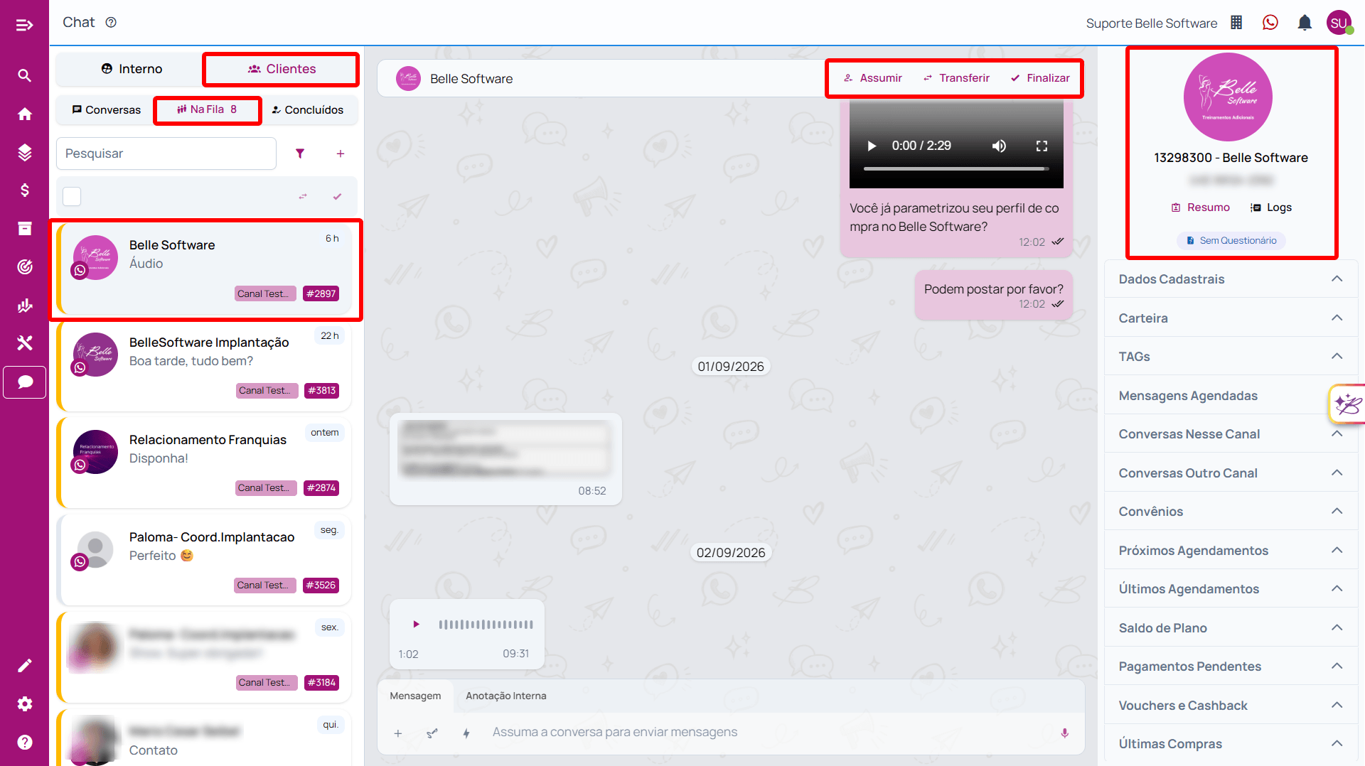Open the WhatsApp icon in top bar
The height and width of the screenshot is (766, 1365).
point(1270,23)
